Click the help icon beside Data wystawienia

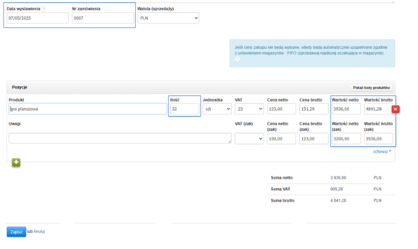(44, 9)
